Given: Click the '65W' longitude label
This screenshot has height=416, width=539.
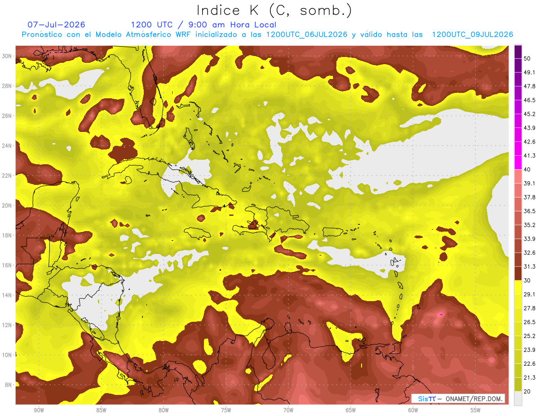Looking at the screenshot, I should click(351, 411).
